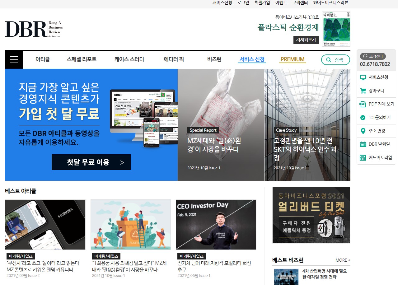Click the 애드버토리얼 newspaper icon
This screenshot has height=285, width=398.
[363, 158]
